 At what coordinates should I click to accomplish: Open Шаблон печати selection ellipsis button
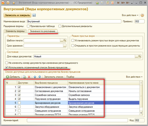click(x=62, y=40)
